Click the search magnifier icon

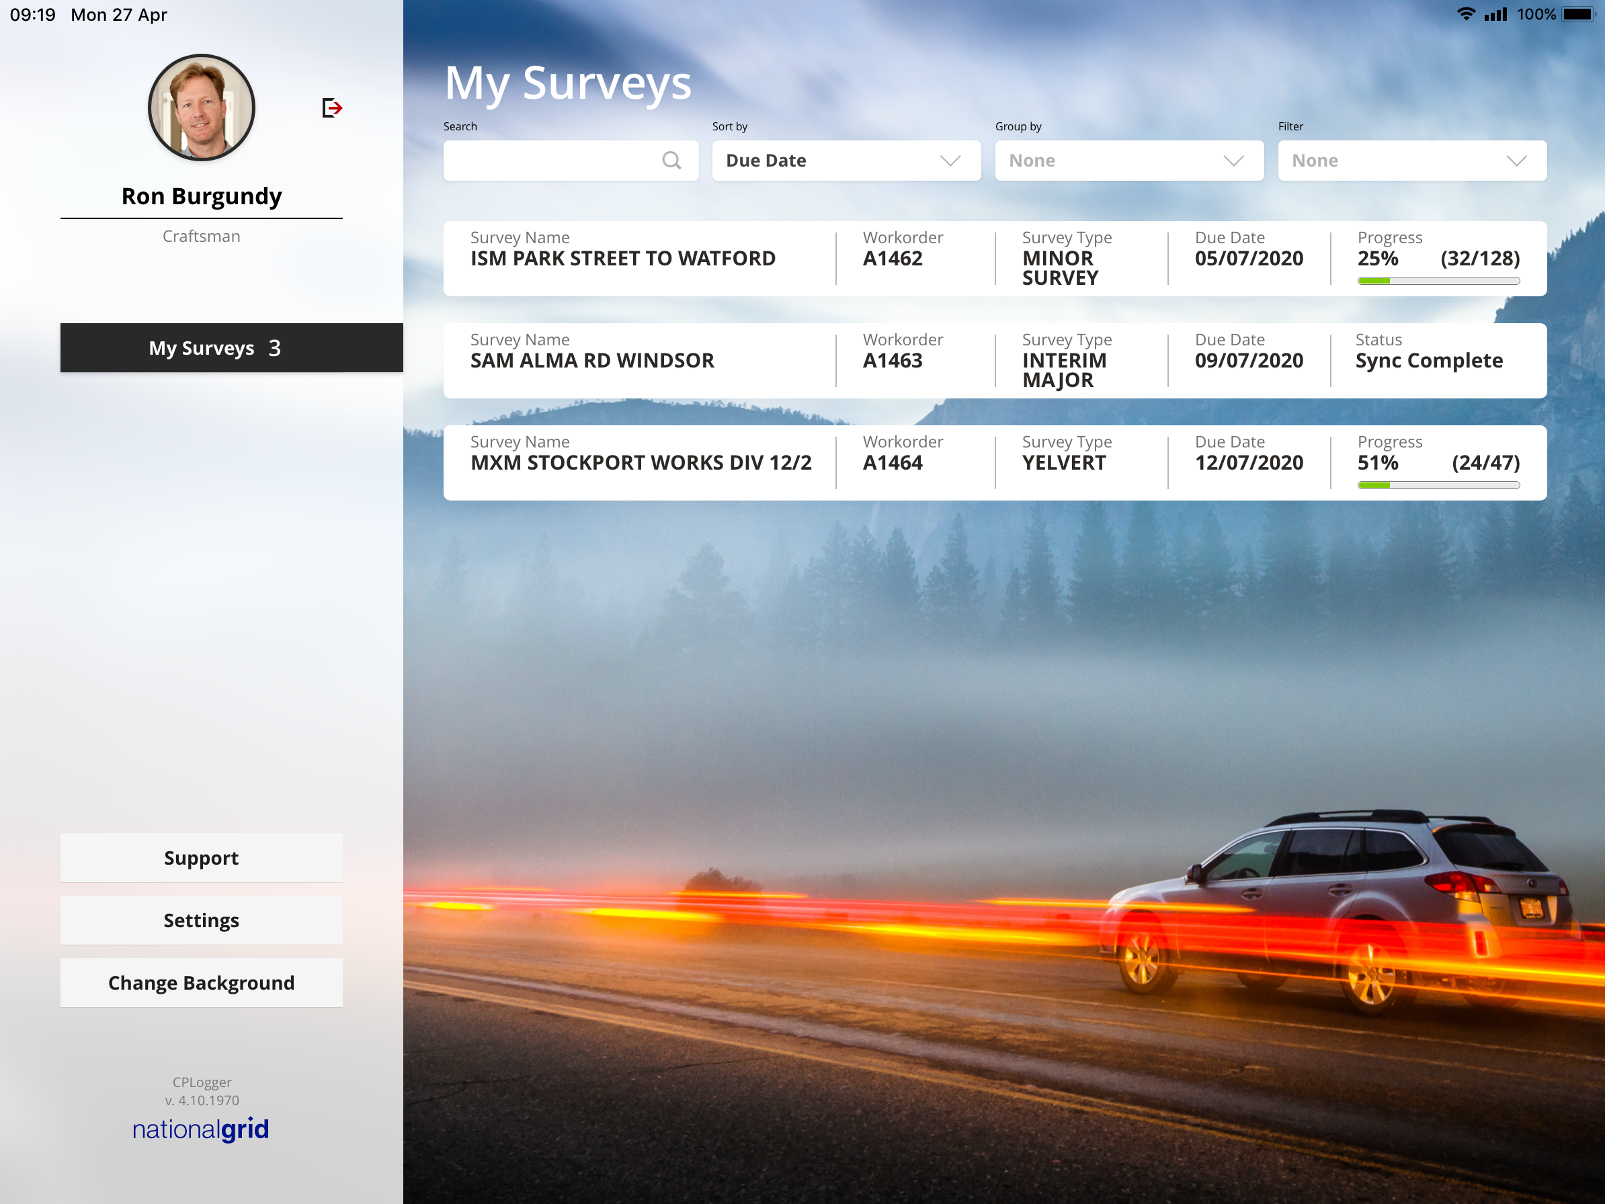click(671, 161)
